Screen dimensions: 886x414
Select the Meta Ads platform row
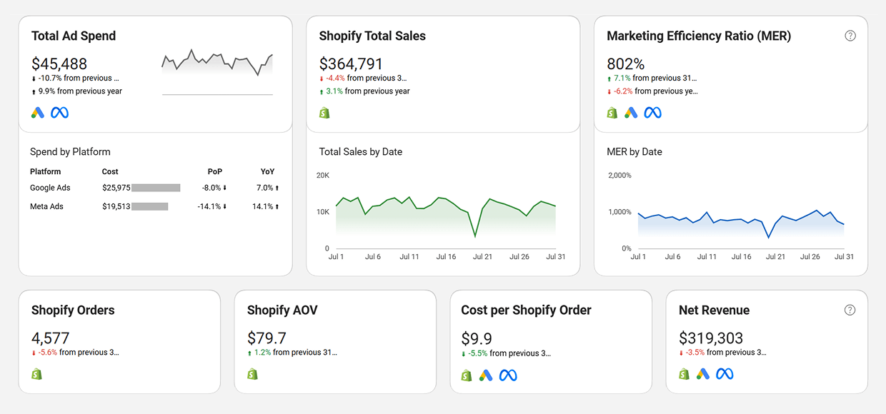pos(46,206)
